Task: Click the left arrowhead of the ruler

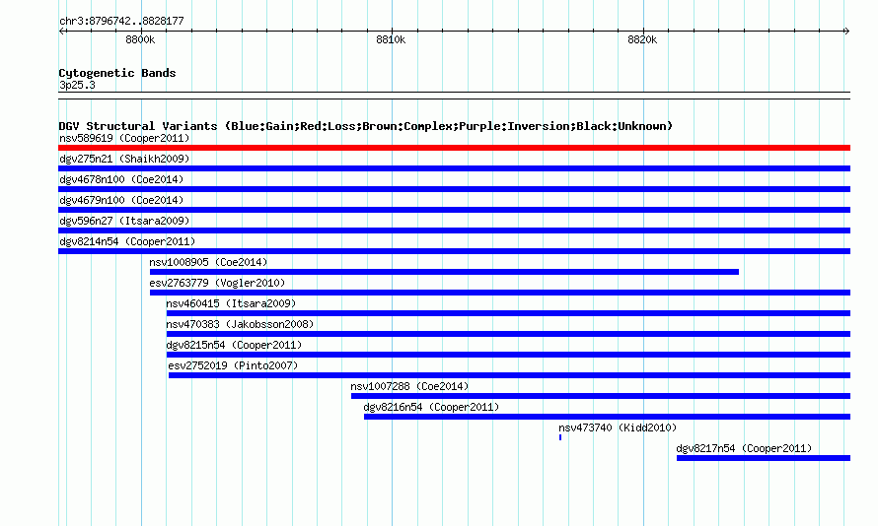Action: tap(61, 31)
